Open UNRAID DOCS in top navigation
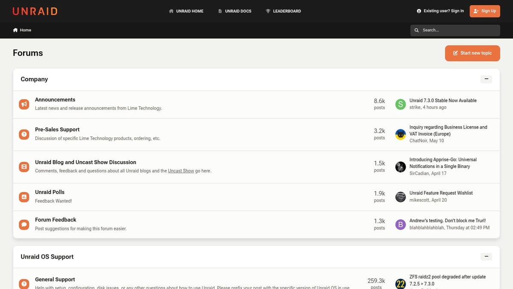 235,11
